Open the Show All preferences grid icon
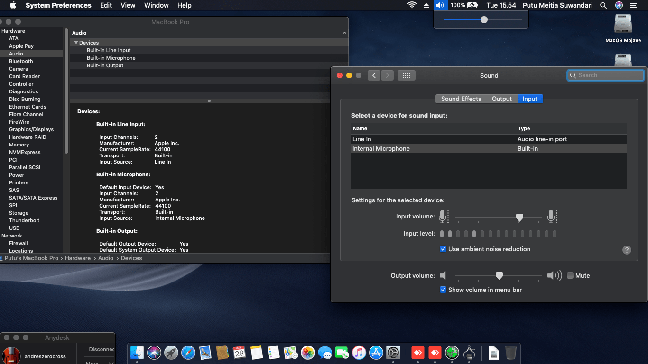The height and width of the screenshot is (364, 648). [x=406, y=75]
